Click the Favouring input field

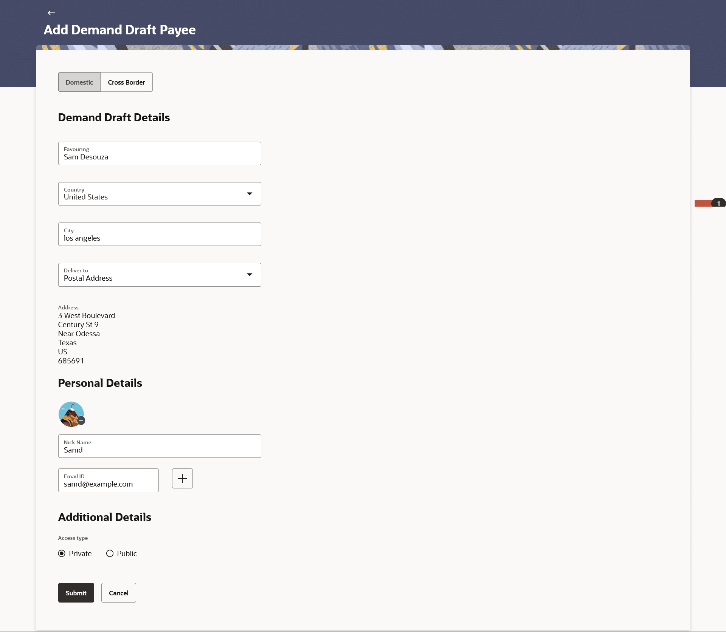click(160, 153)
